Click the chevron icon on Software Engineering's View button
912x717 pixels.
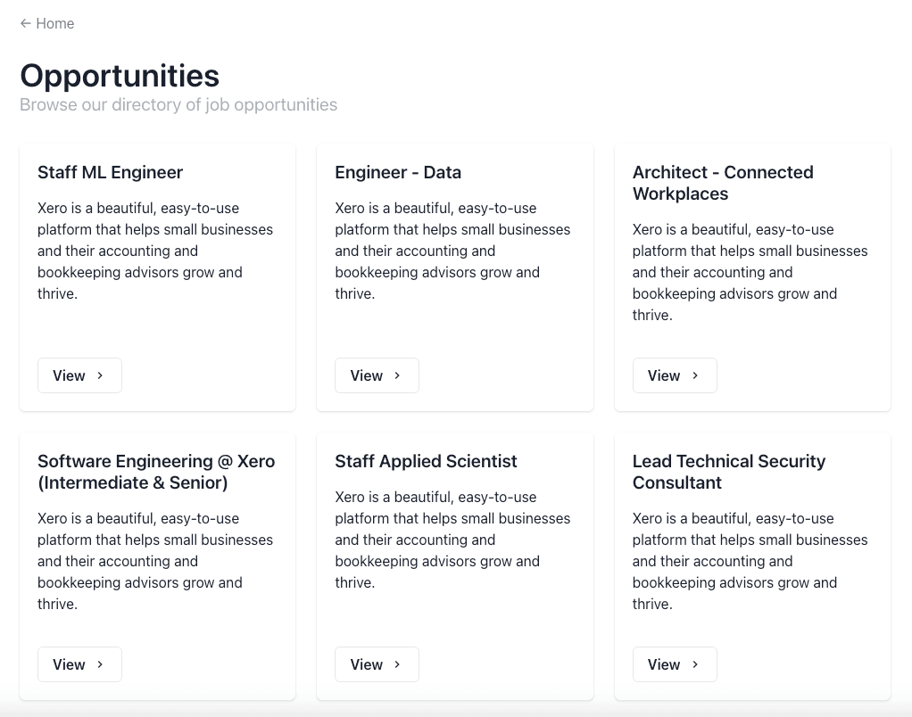coord(100,664)
